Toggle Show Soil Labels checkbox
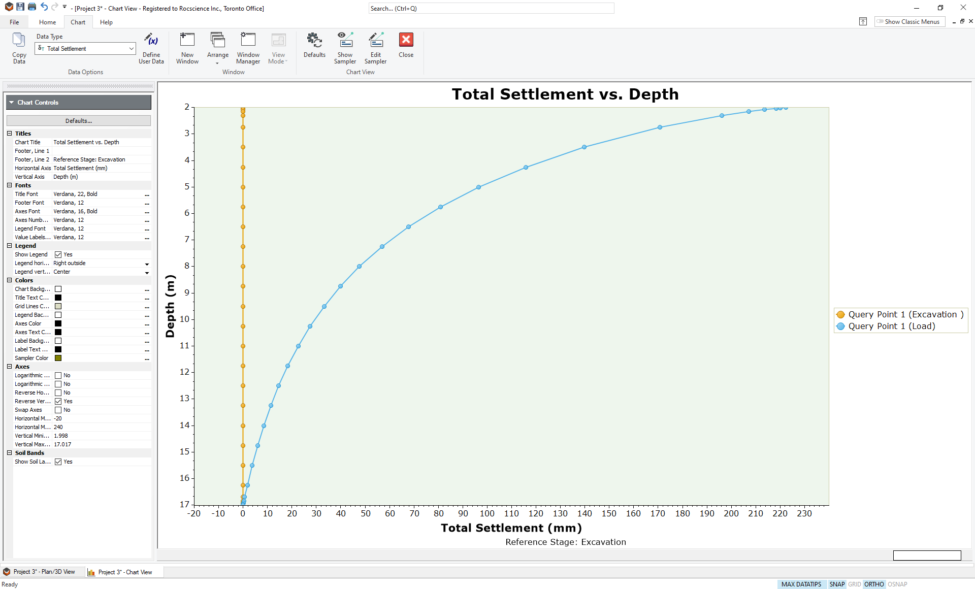Image resolution: width=975 pixels, height=589 pixels. click(58, 461)
